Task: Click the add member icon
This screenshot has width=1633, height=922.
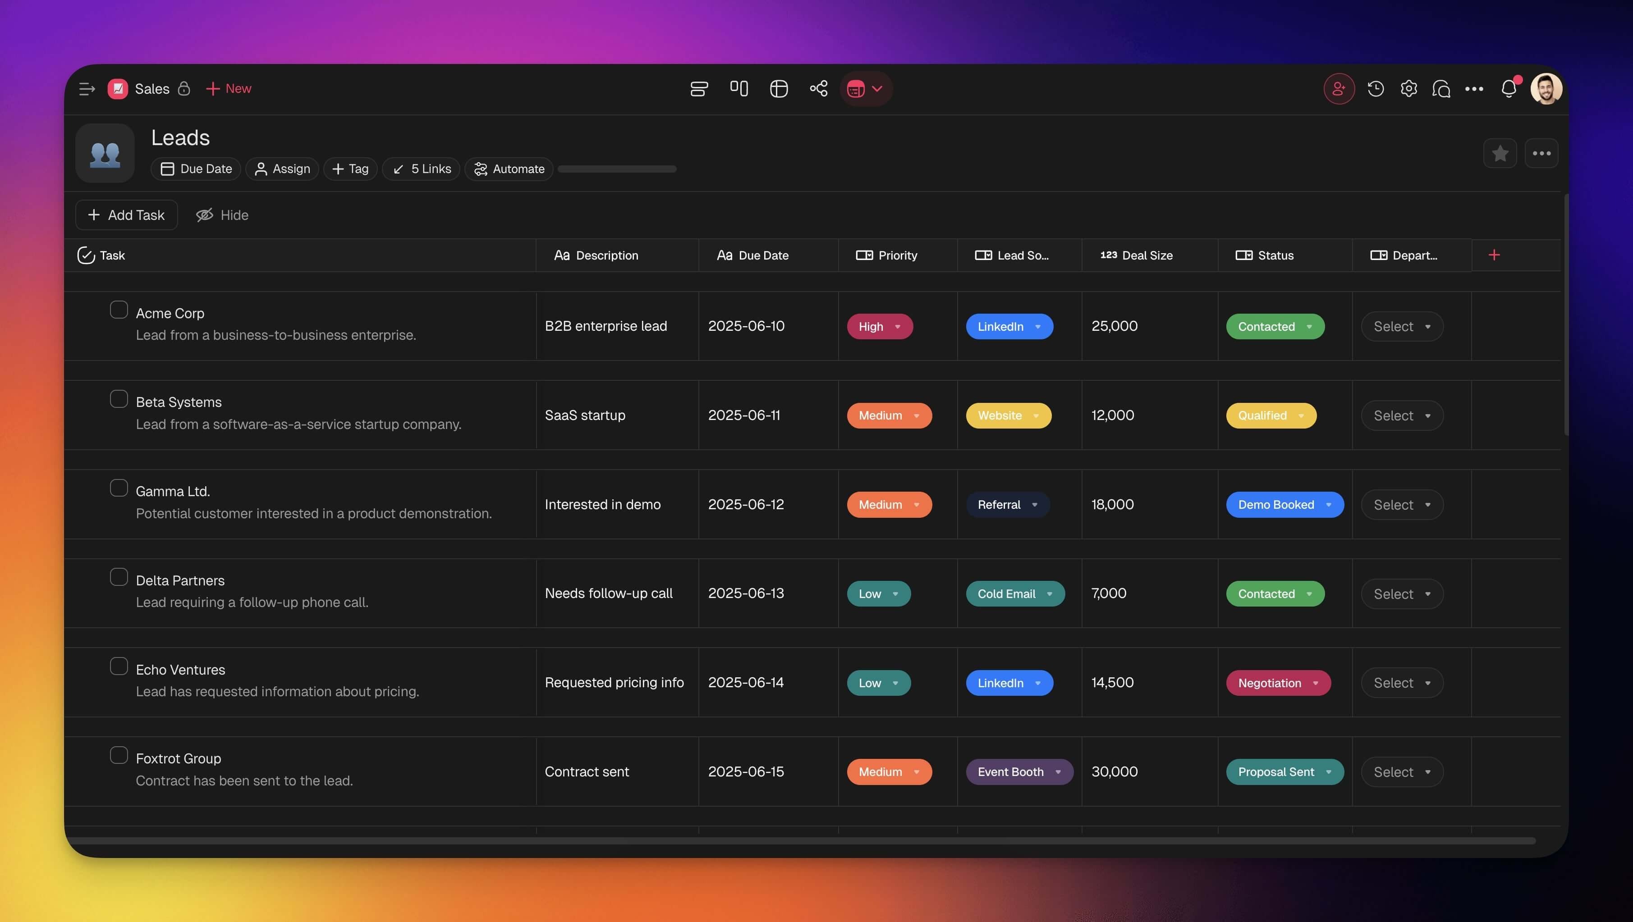Action: [1338, 89]
